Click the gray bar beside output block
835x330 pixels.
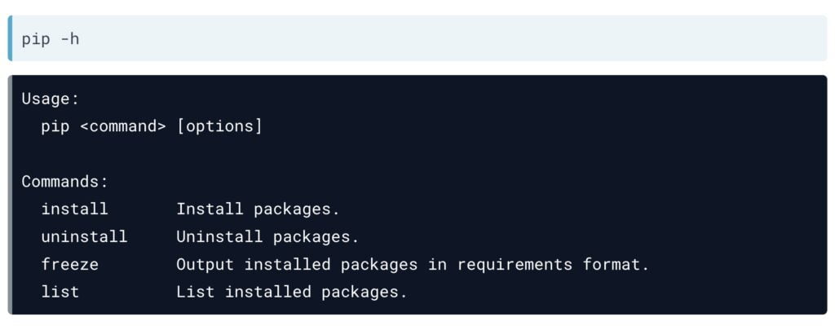click(10, 194)
